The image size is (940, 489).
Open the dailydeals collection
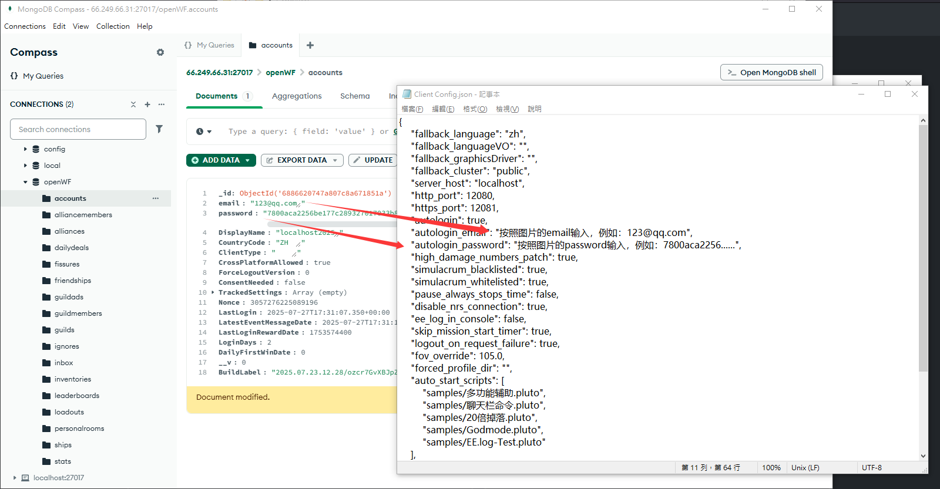72,248
